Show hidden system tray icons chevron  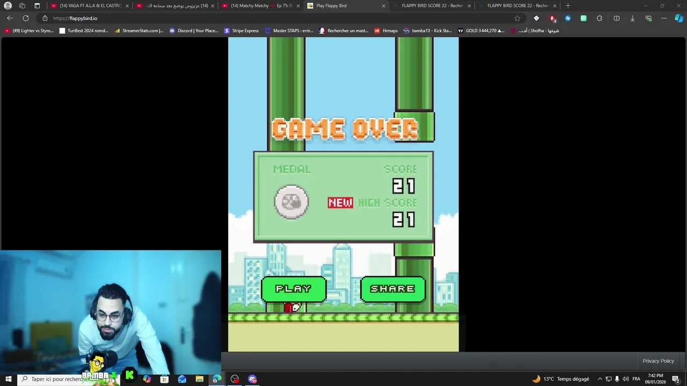pyautogui.click(x=600, y=379)
